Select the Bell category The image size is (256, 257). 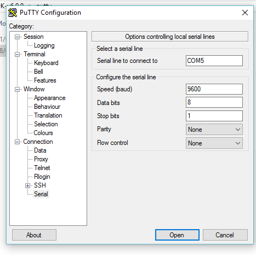(38, 72)
